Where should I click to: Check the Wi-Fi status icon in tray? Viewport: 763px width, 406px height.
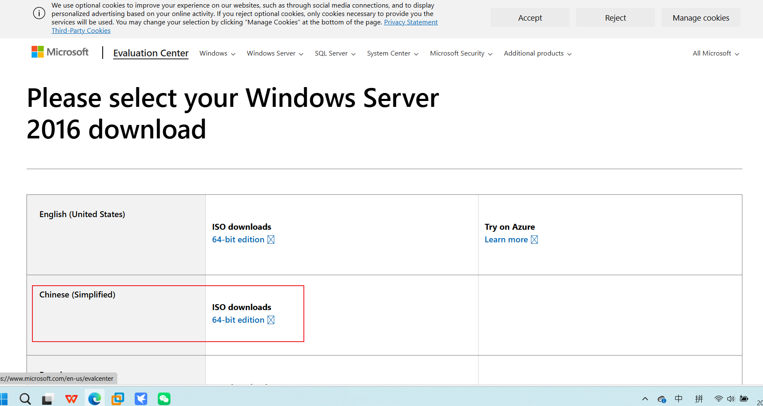pos(718,399)
